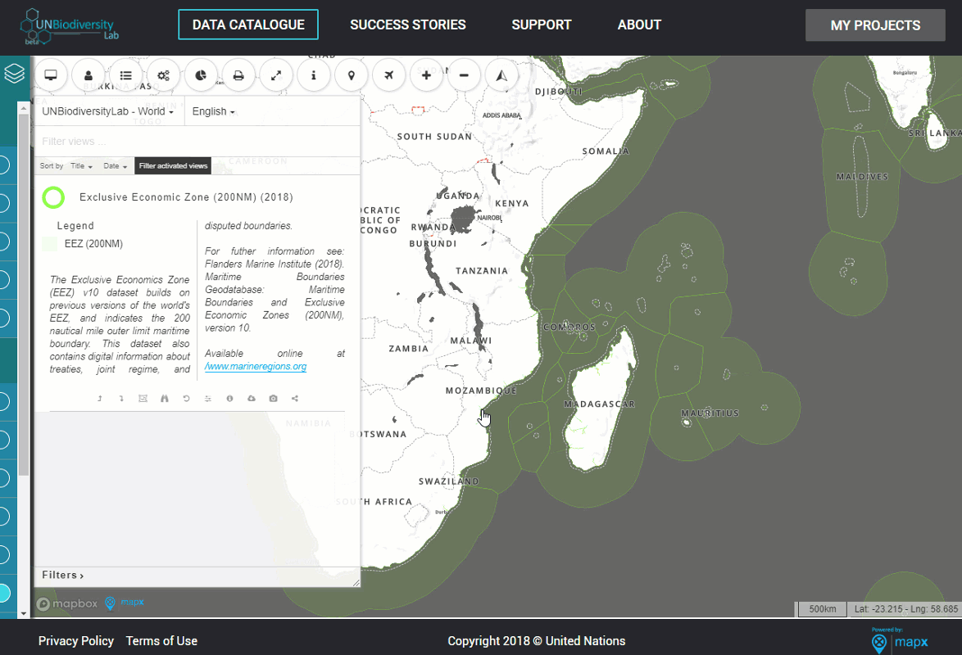Image resolution: width=962 pixels, height=655 pixels.
Task: Click the My Projects button
Action: (875, 25)
